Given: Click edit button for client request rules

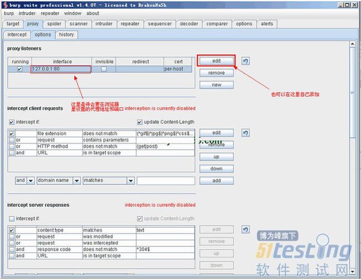Looking at the screenshot, I should point(217,133).
